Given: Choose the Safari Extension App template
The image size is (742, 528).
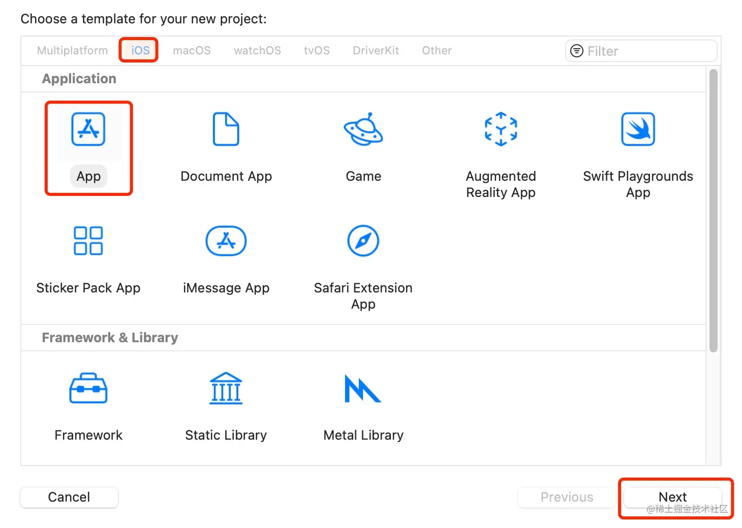Looking at the screenshot, I should tap(363, 241).
